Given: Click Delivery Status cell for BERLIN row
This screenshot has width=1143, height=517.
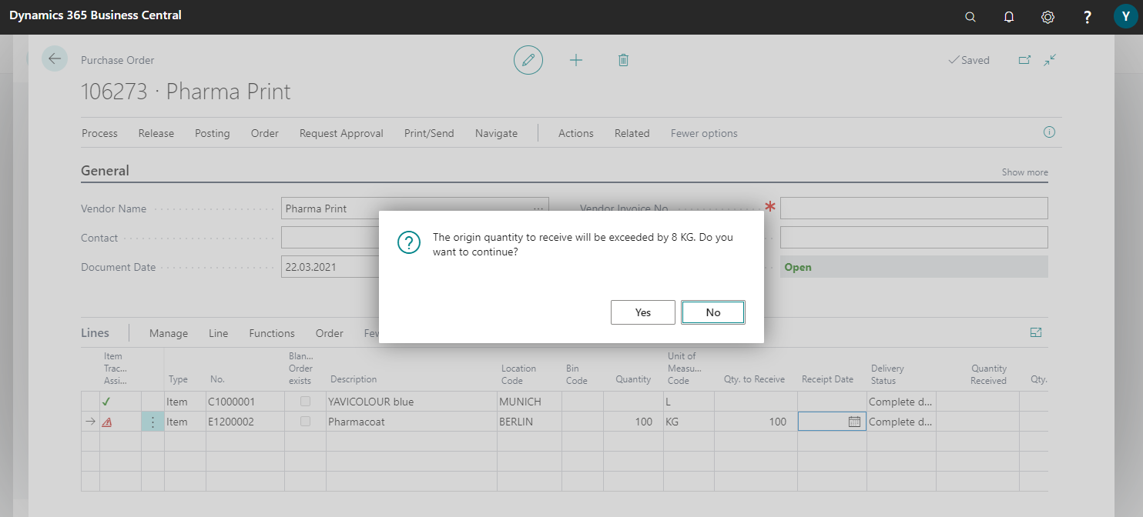Looking at the screenshot, I should coord(901,422).
